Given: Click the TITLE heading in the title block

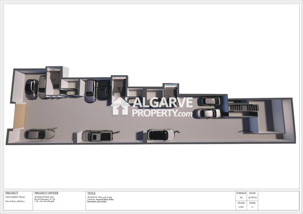Looking at the screenshot, I should coord(91,193).
